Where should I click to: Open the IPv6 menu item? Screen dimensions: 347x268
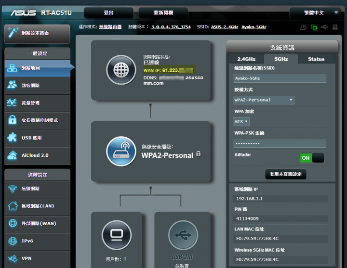(37, 241)
